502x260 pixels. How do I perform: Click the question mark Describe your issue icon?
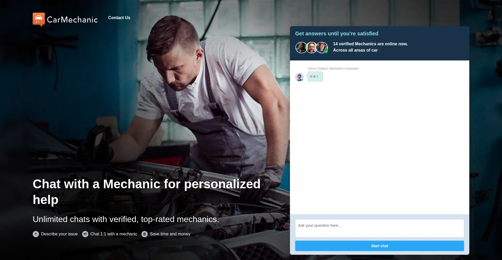36,234
